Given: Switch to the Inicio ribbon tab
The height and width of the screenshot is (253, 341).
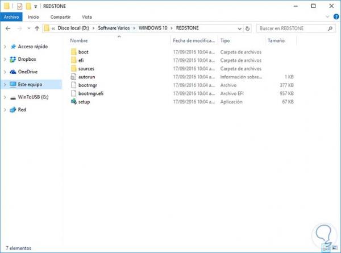Looking at the screenshot, I should (x=34, y=17).
